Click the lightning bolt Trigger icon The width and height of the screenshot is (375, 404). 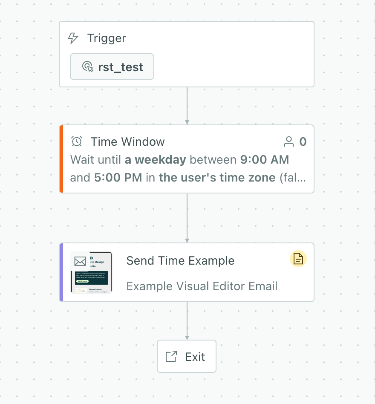(x=73, y=38)
